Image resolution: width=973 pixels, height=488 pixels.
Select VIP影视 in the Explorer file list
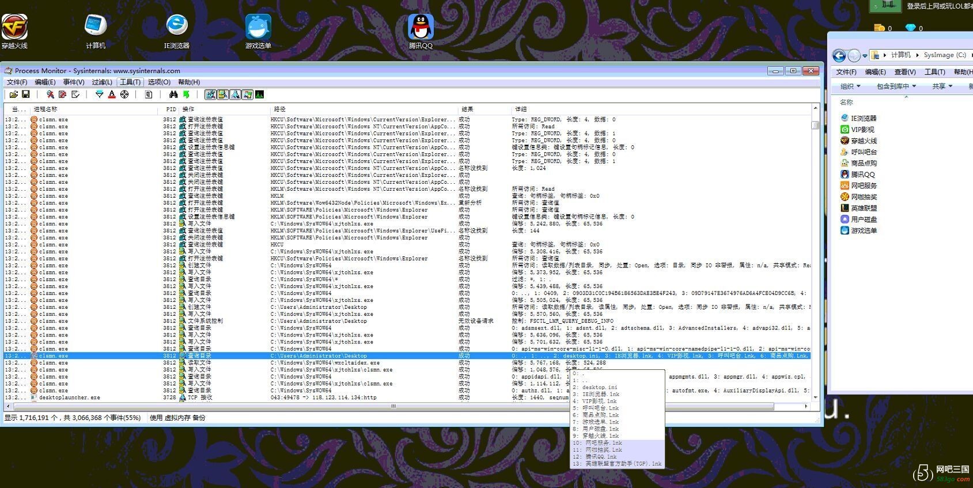coord(857,130)
